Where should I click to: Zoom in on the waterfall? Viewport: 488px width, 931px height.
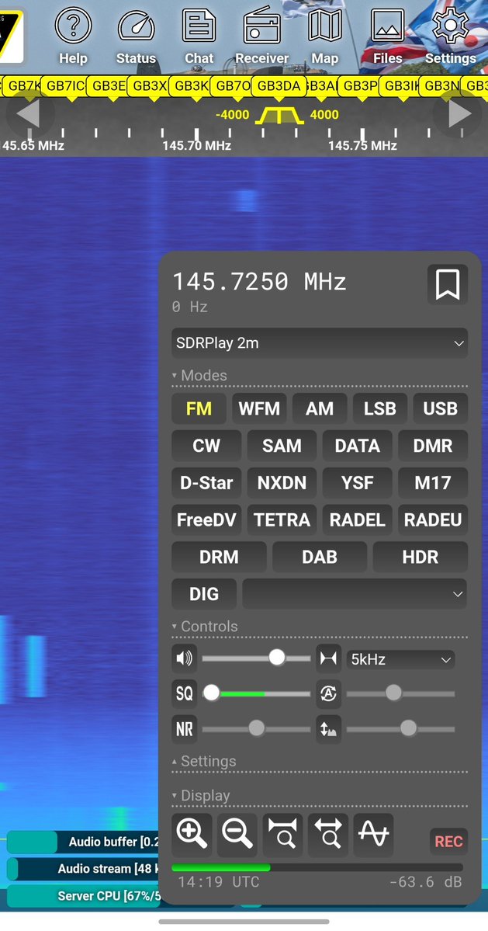(192, 834)
